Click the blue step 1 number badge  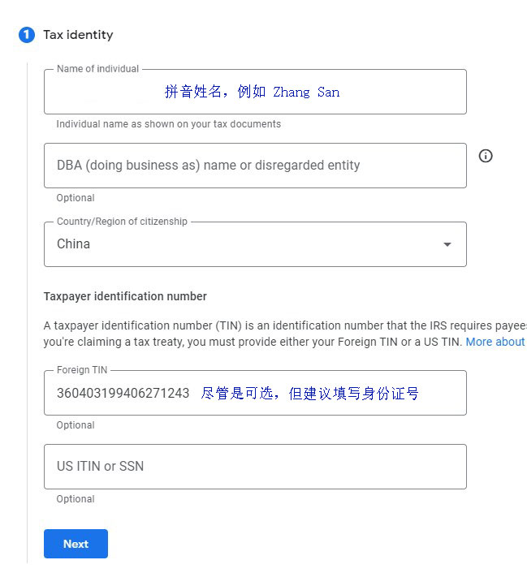(27, 35)
